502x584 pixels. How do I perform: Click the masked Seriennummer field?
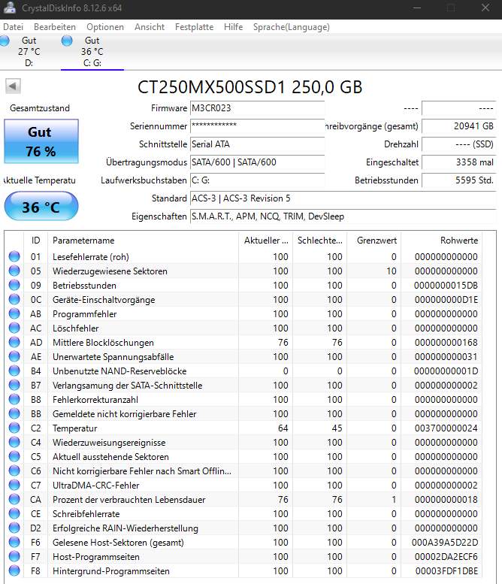257,126
